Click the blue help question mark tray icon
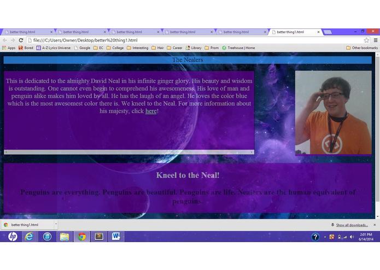This screenshot has width=380, height=270. [315, 237]
